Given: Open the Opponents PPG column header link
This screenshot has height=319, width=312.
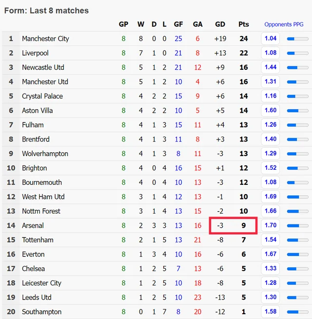Looking at the screenshot, I should pyautogui.click(x=284, y=24).
